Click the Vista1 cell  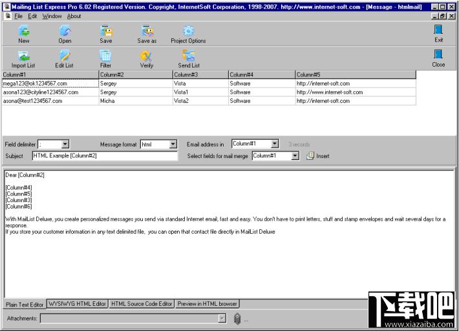click(x=201, y=93)
